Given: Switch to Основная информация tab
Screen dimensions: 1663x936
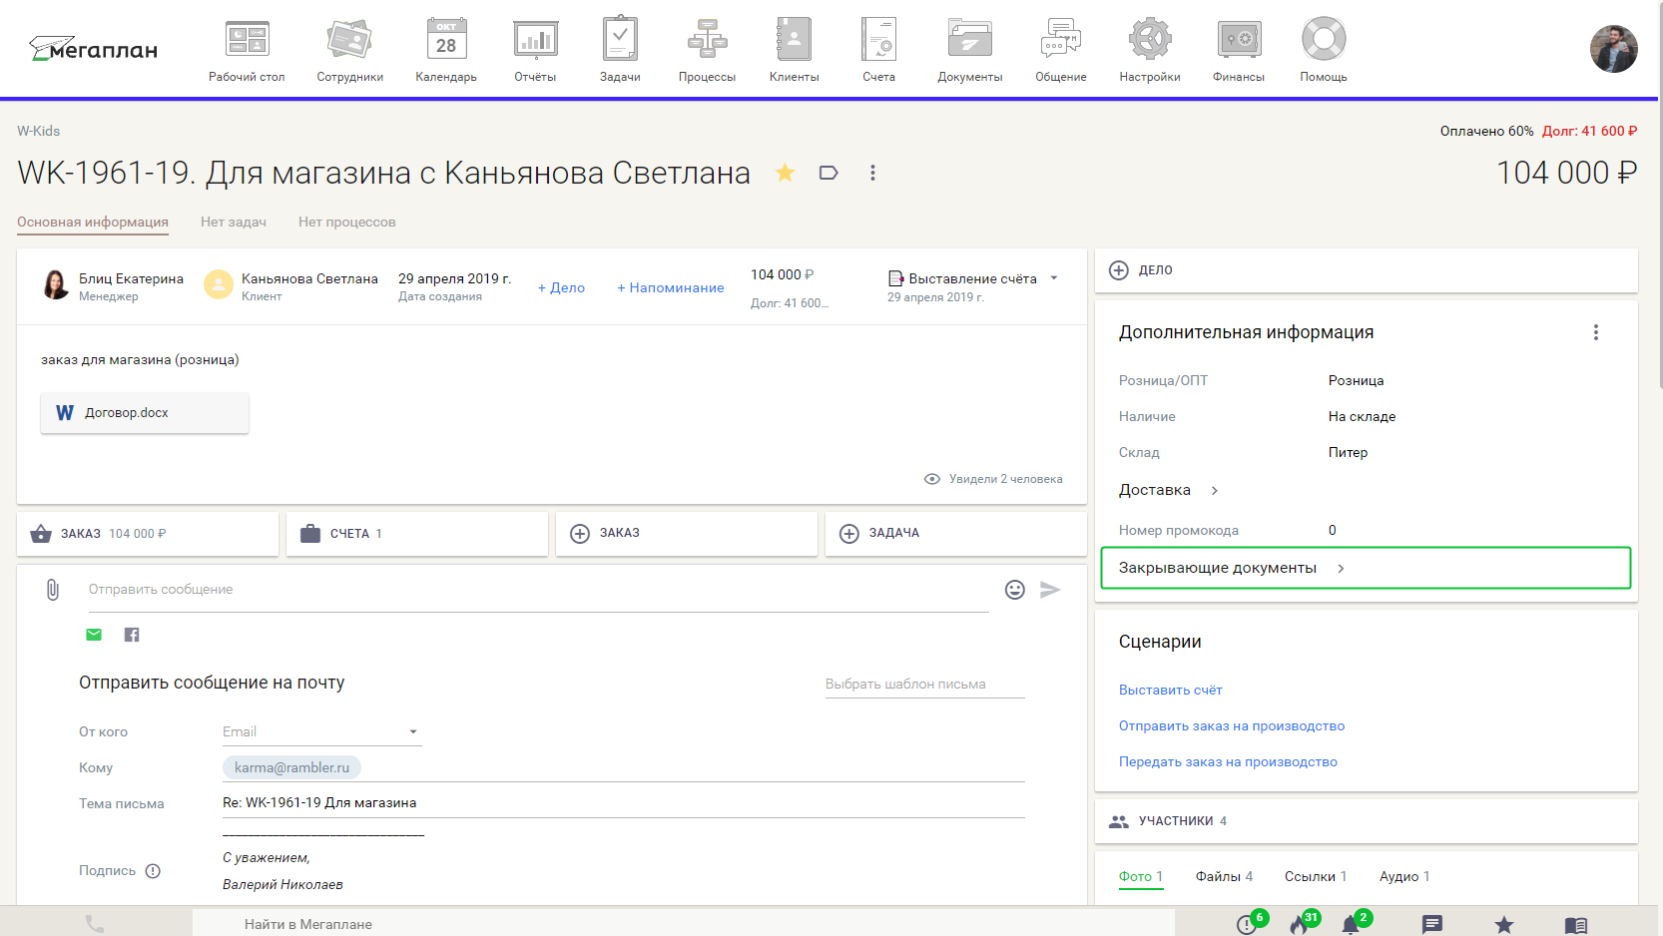Looking at the screenshot, I should pyautogui.click(x=93, y=222).
